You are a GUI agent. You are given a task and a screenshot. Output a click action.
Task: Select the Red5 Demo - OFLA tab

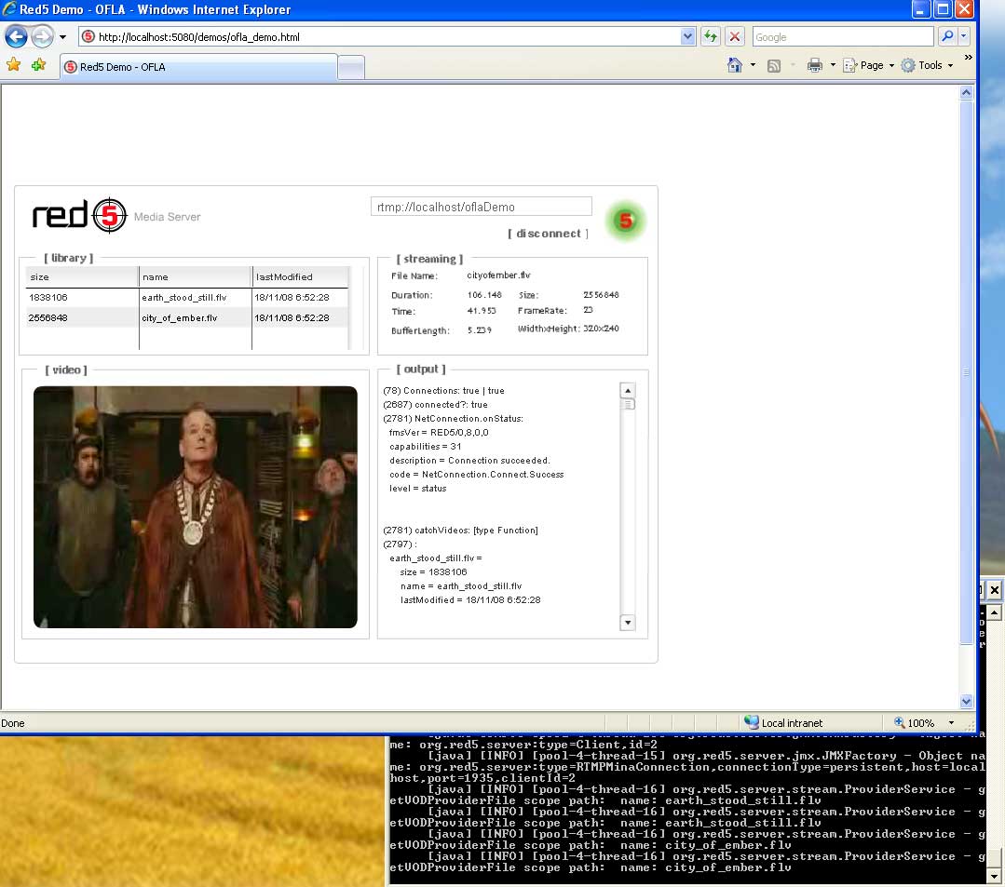[198, 67]
